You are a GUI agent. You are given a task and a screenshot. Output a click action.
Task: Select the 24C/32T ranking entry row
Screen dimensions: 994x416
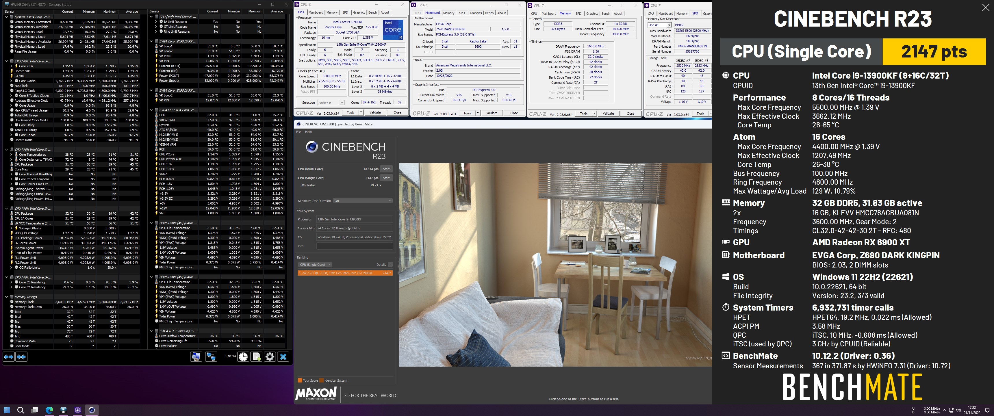pyautogui.click(x=345, y=273)
